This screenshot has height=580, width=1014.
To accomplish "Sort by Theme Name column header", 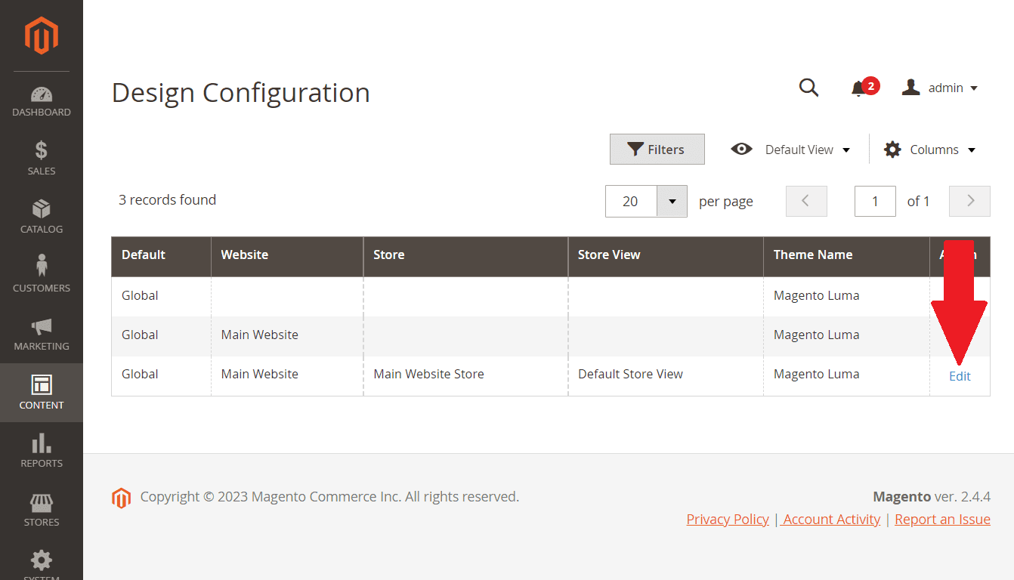I will [813, 255].
